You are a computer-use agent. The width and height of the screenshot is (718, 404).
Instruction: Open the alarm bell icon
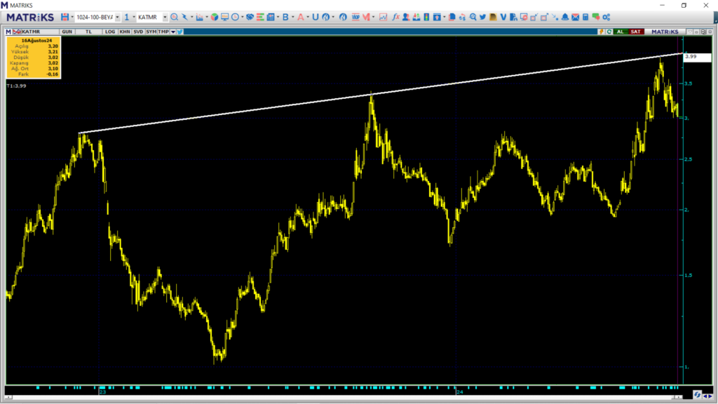tap(565, 17)
